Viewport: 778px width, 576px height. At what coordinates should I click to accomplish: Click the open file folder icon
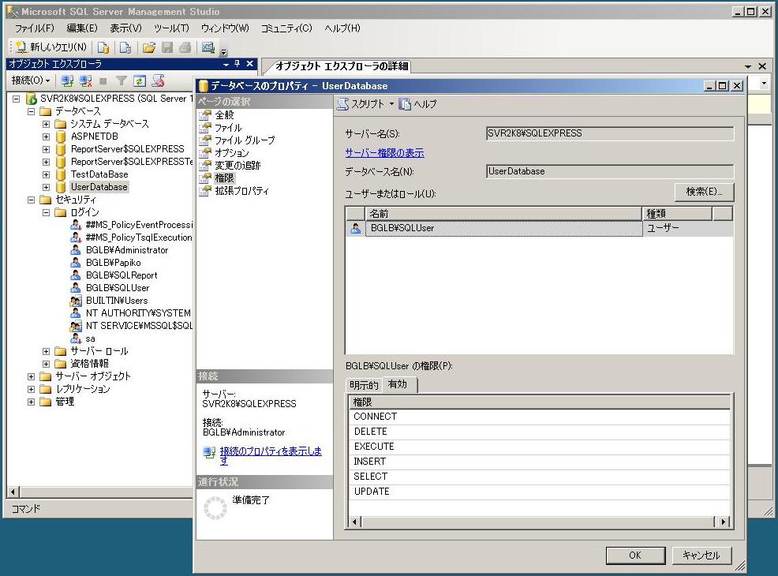point(149,47)
